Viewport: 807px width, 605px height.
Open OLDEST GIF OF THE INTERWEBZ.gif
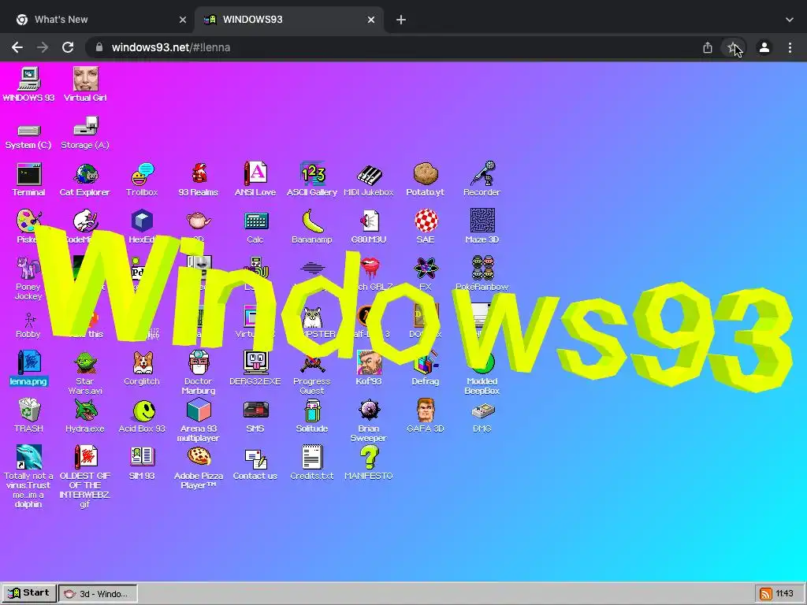[85, 477]
